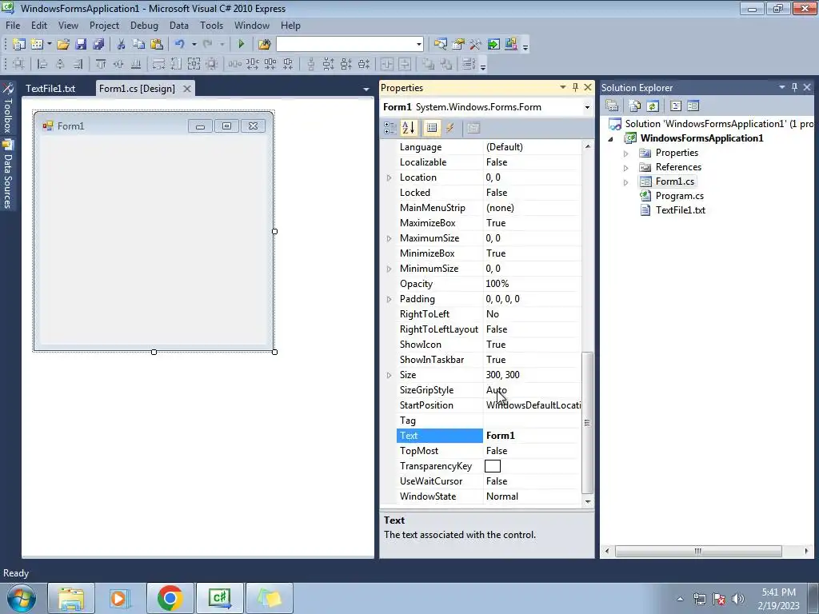Image resolution: width=819 pixels, height=614 pixels.
Task: Select the Solution 'WindowsFormsApplication1' root node
Action: [x=719, y=124]
